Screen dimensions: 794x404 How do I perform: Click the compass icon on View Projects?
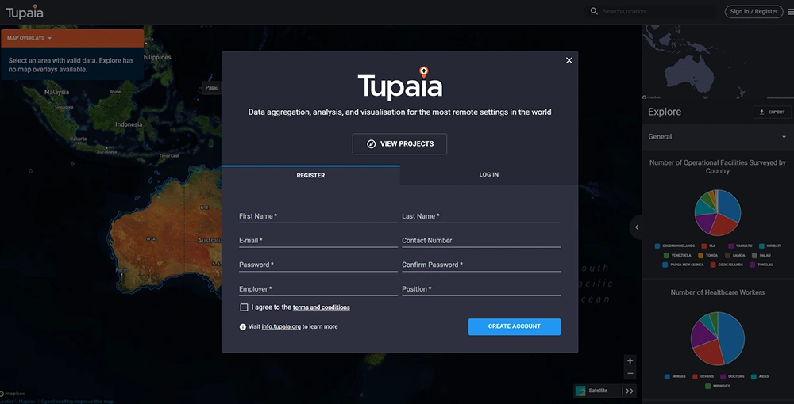click(x=371, y=144)
